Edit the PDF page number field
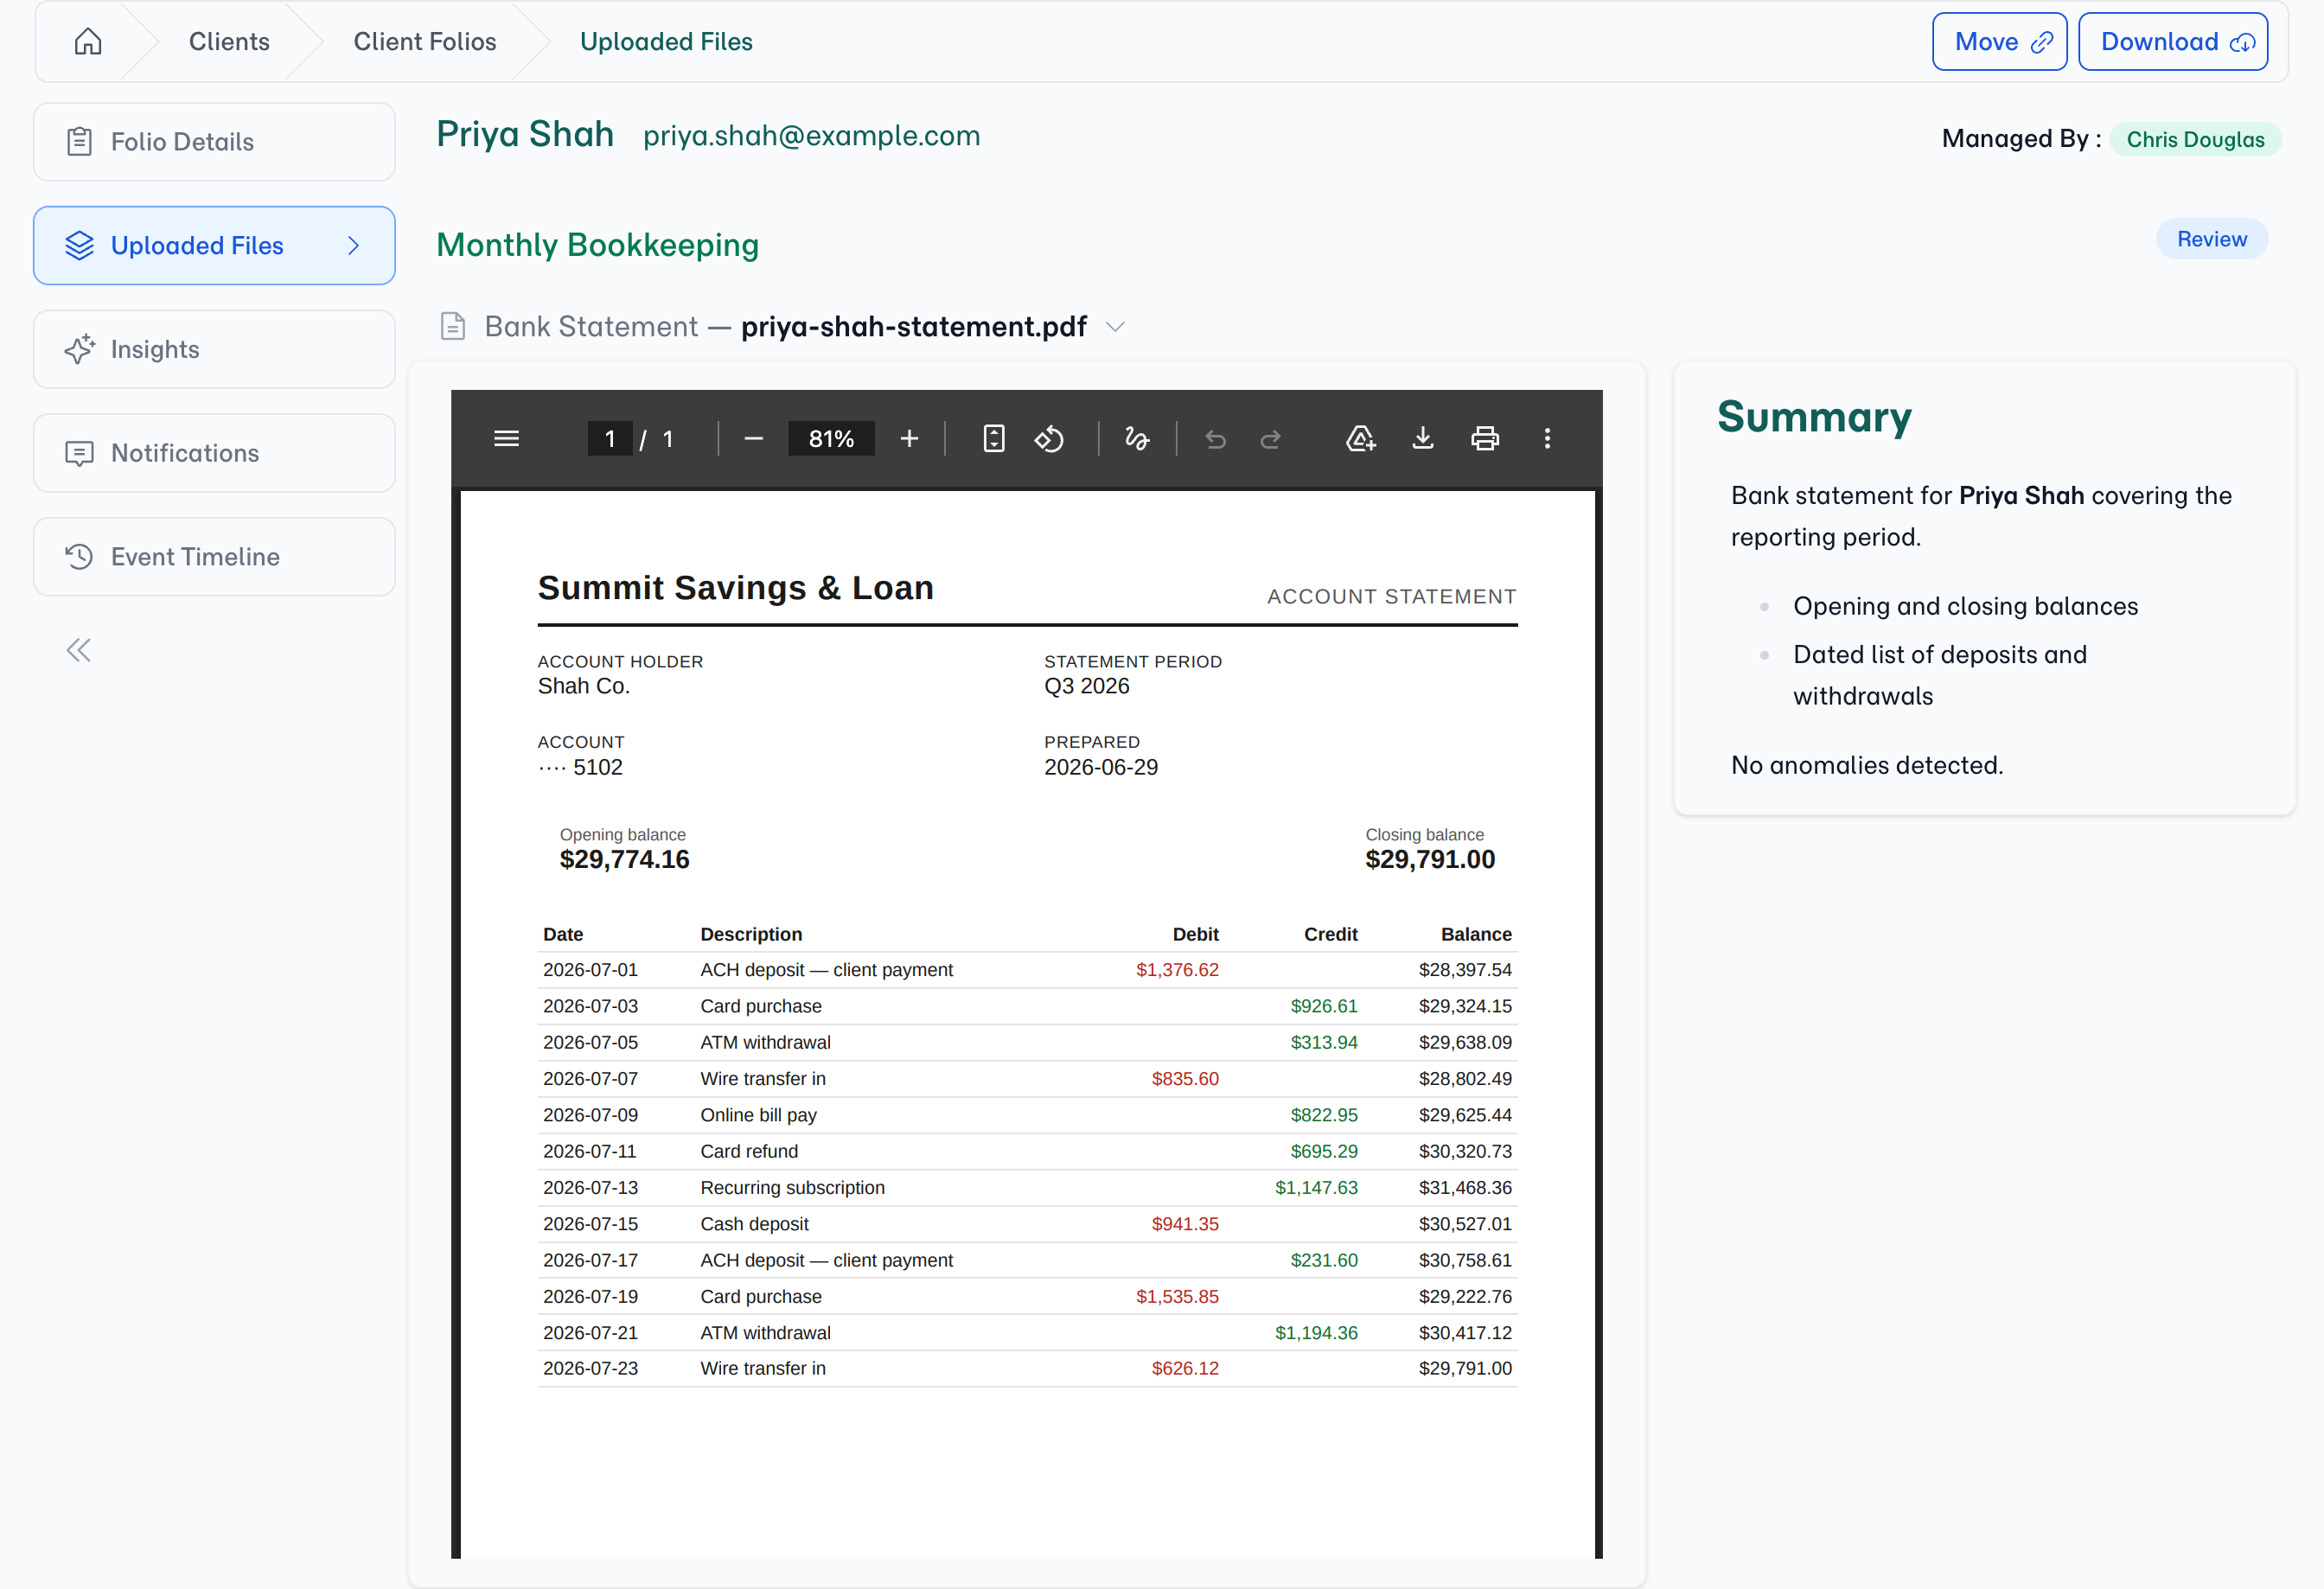The image size is (2324, 1589). coord(609,438)
